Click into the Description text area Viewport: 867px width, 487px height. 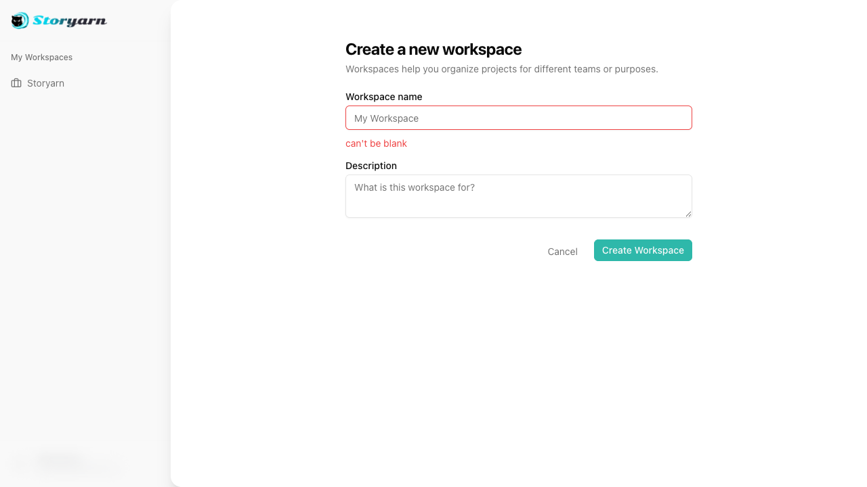(519, 196)
